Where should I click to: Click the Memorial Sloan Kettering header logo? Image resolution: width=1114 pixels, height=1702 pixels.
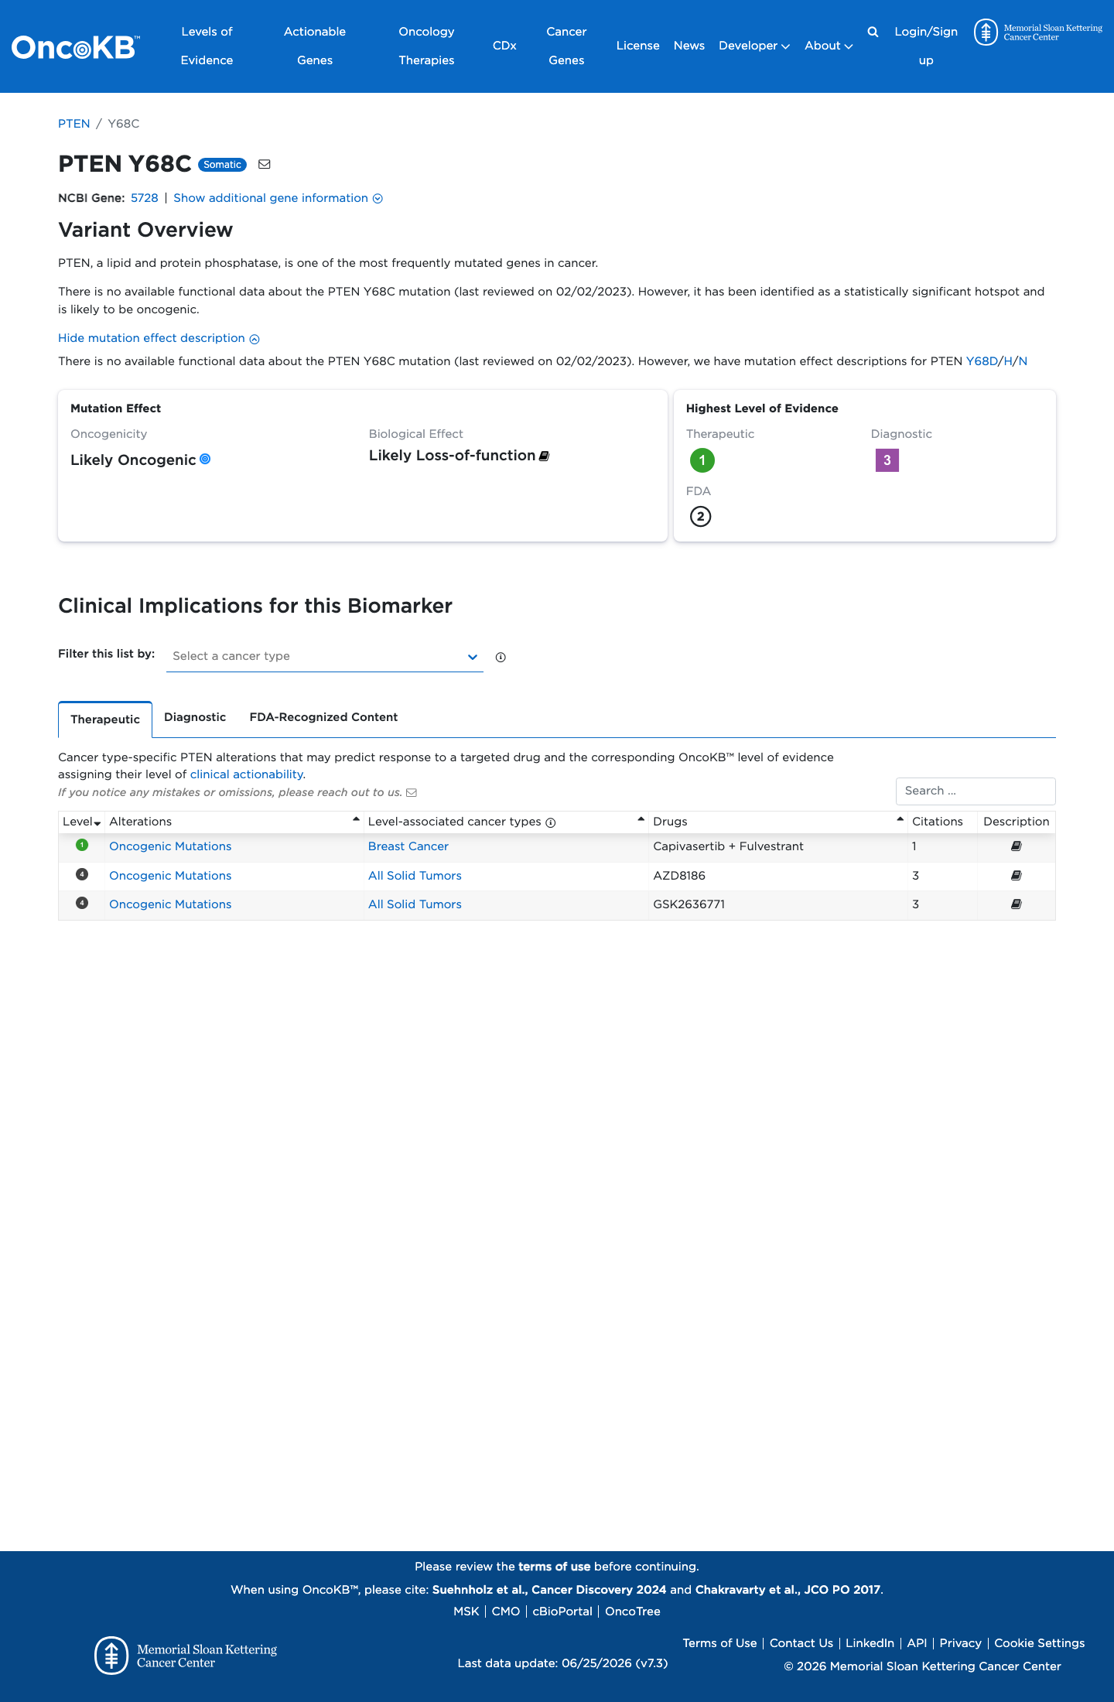1038,32
